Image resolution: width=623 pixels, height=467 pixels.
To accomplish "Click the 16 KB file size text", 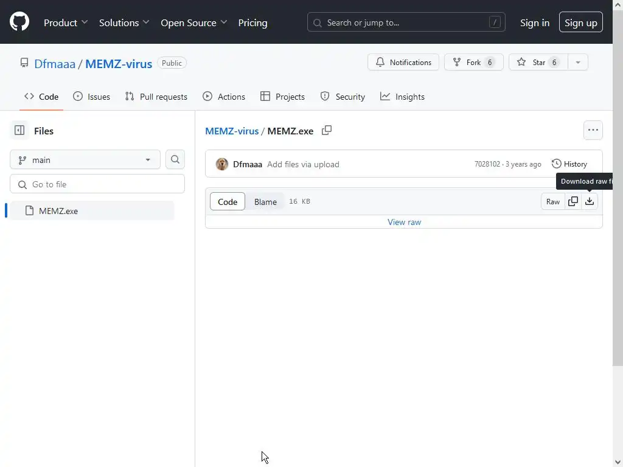I will click(x=299, y=201).
